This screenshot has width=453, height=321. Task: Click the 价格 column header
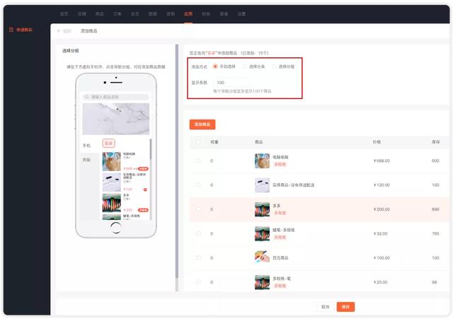click(377, 141)
